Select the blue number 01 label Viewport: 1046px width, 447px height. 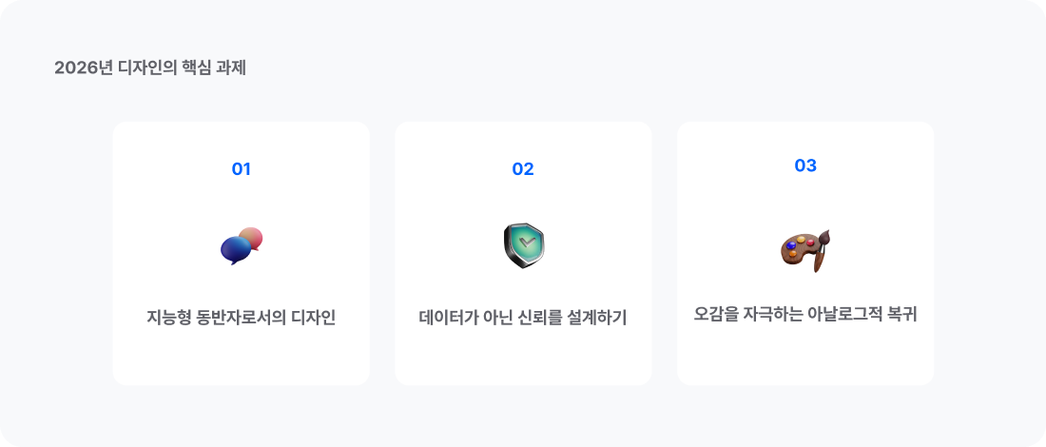coord(241,169)
